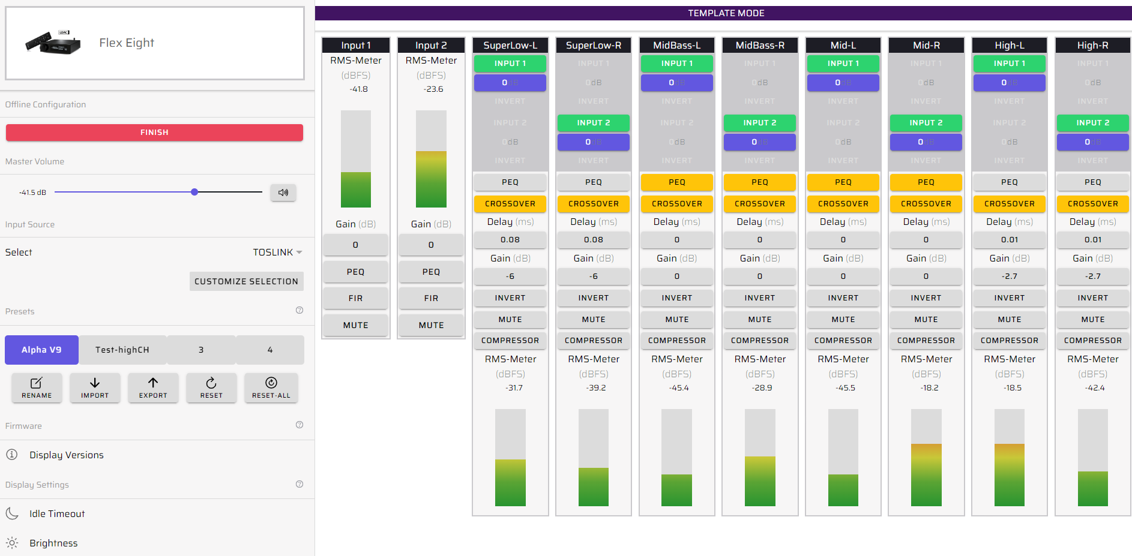Toggle Mute on Input 1
Image resolution: width=1132 pixels, height=556 pixels.
(355, 325)
